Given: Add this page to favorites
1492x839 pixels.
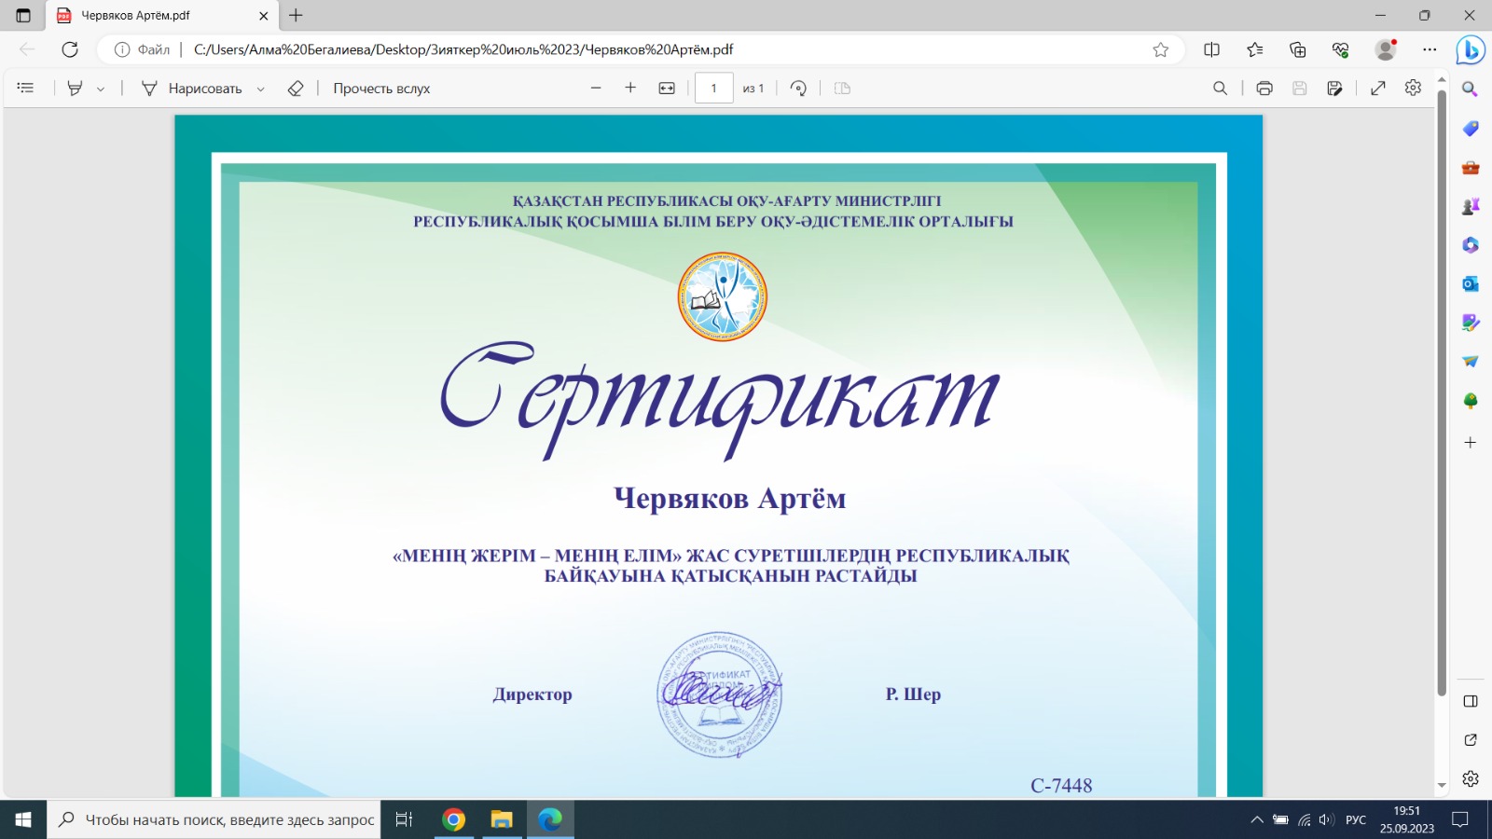Looking at the screenshot, I should pos(1160,49).
